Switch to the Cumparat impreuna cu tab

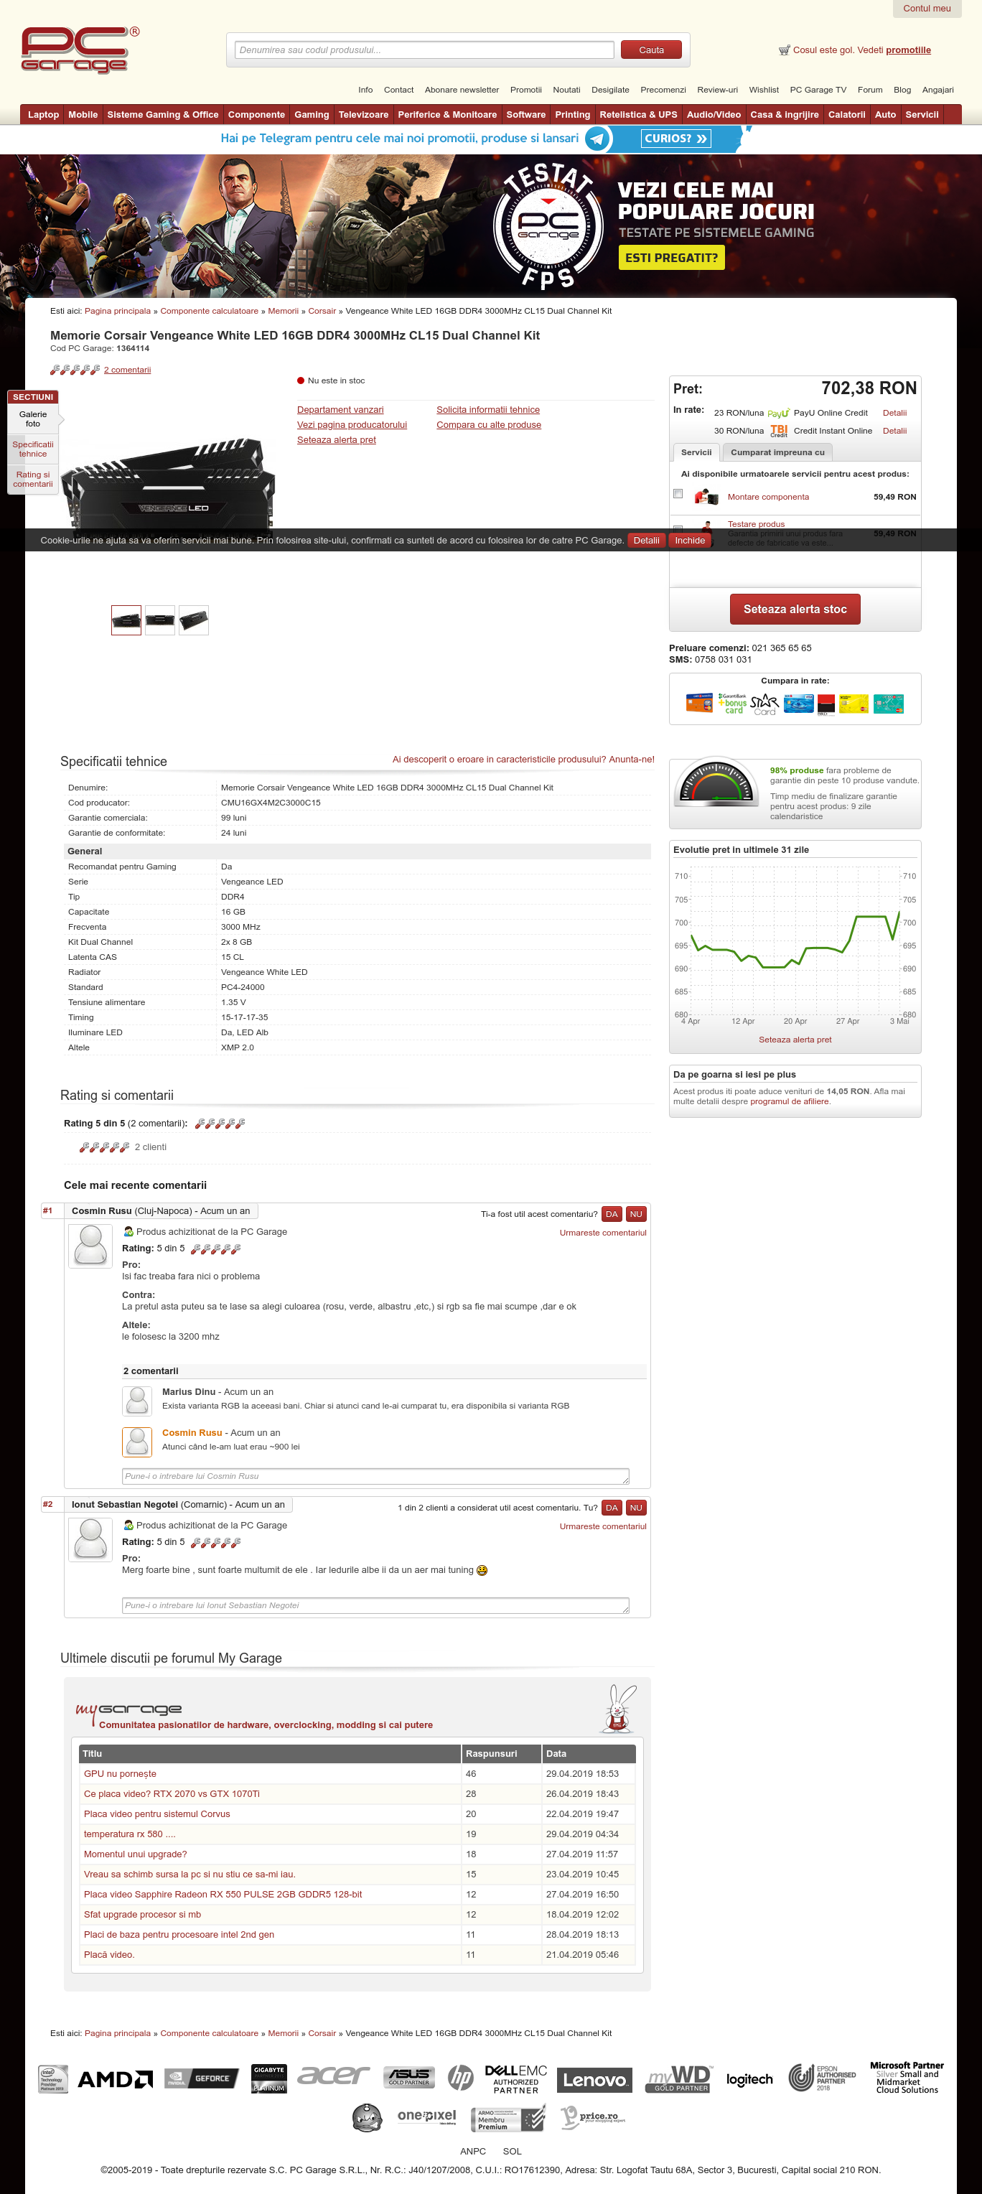(777, 452)
